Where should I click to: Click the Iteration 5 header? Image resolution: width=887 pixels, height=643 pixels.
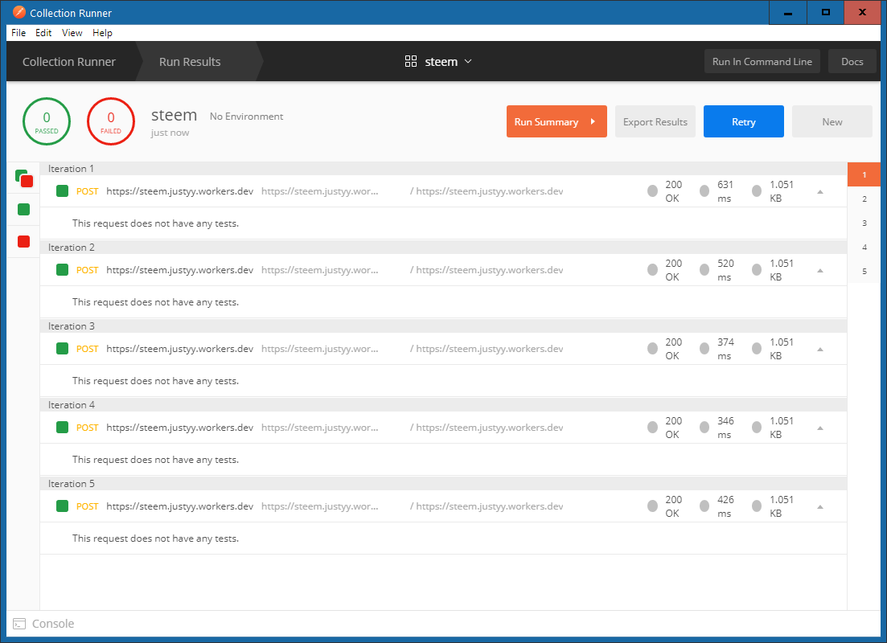pos(443,484)
